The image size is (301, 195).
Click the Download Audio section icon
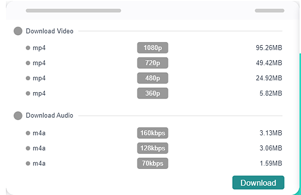(18, 116)
